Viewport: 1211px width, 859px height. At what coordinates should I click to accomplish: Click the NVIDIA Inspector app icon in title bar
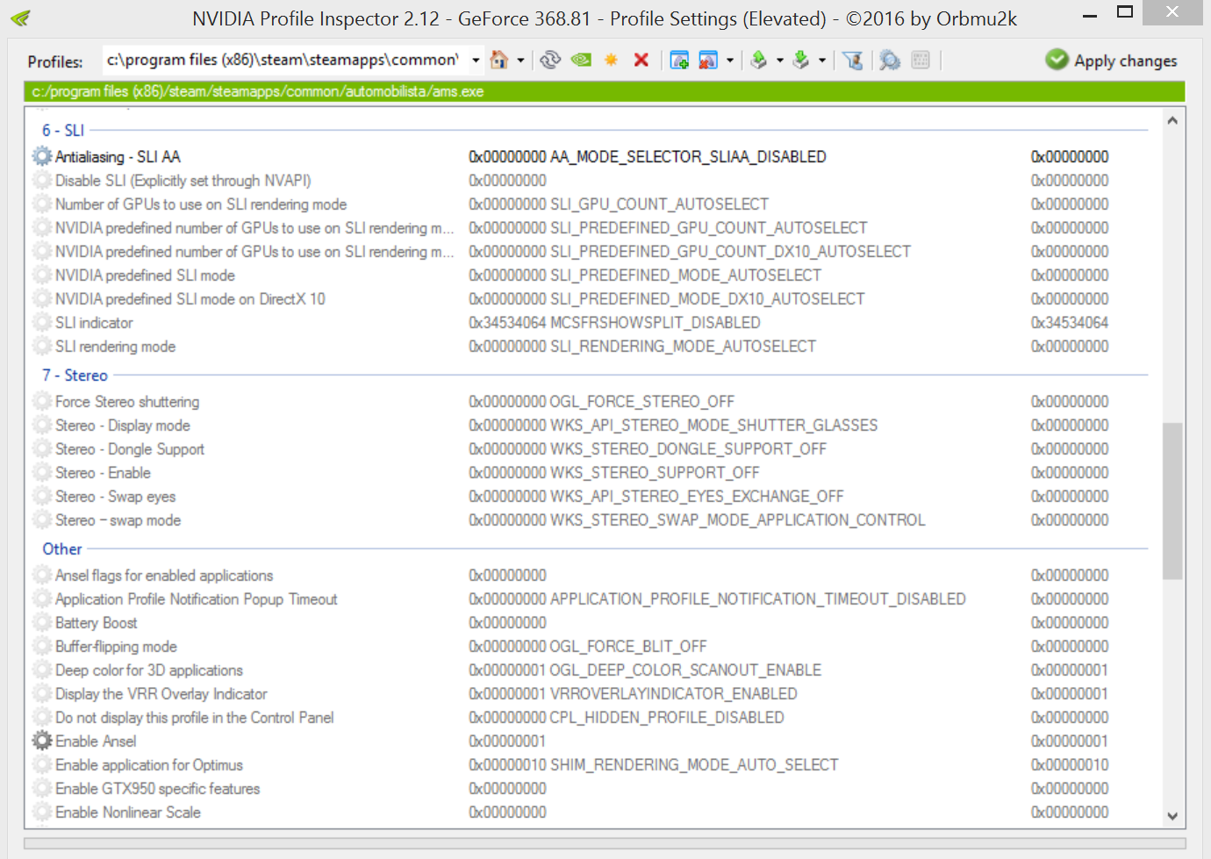(21, 18)
